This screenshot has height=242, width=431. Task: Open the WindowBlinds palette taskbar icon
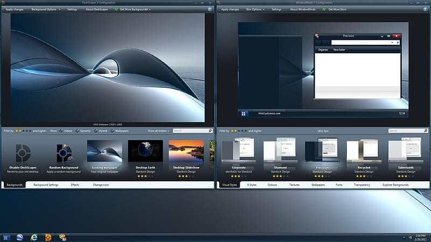62,238
